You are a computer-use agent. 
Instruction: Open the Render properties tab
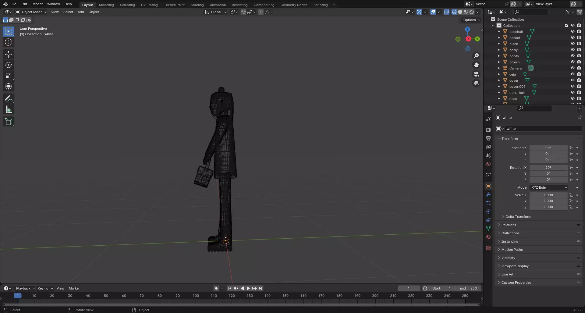(x=488, y=130)
